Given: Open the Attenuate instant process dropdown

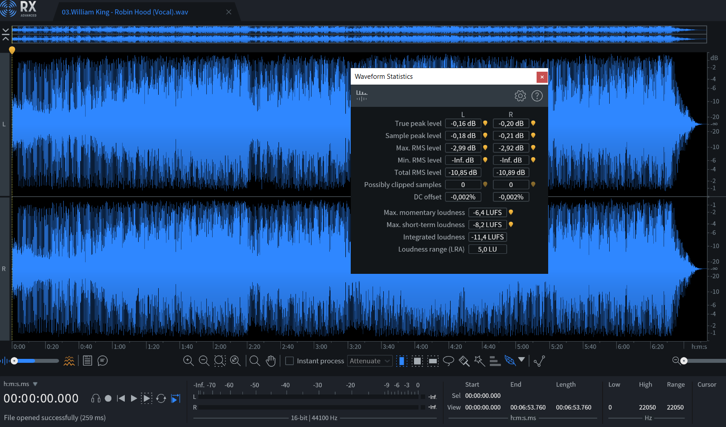Looking at the screenshot, I should point(369,361).
